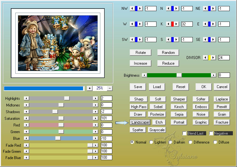Screen dimensions: 237x167
Task: Increase DIVISOR with right arrow
Action: click(x=213, y=58)
